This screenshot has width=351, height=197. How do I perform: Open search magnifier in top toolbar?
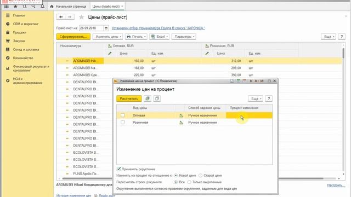coord(33,7)
